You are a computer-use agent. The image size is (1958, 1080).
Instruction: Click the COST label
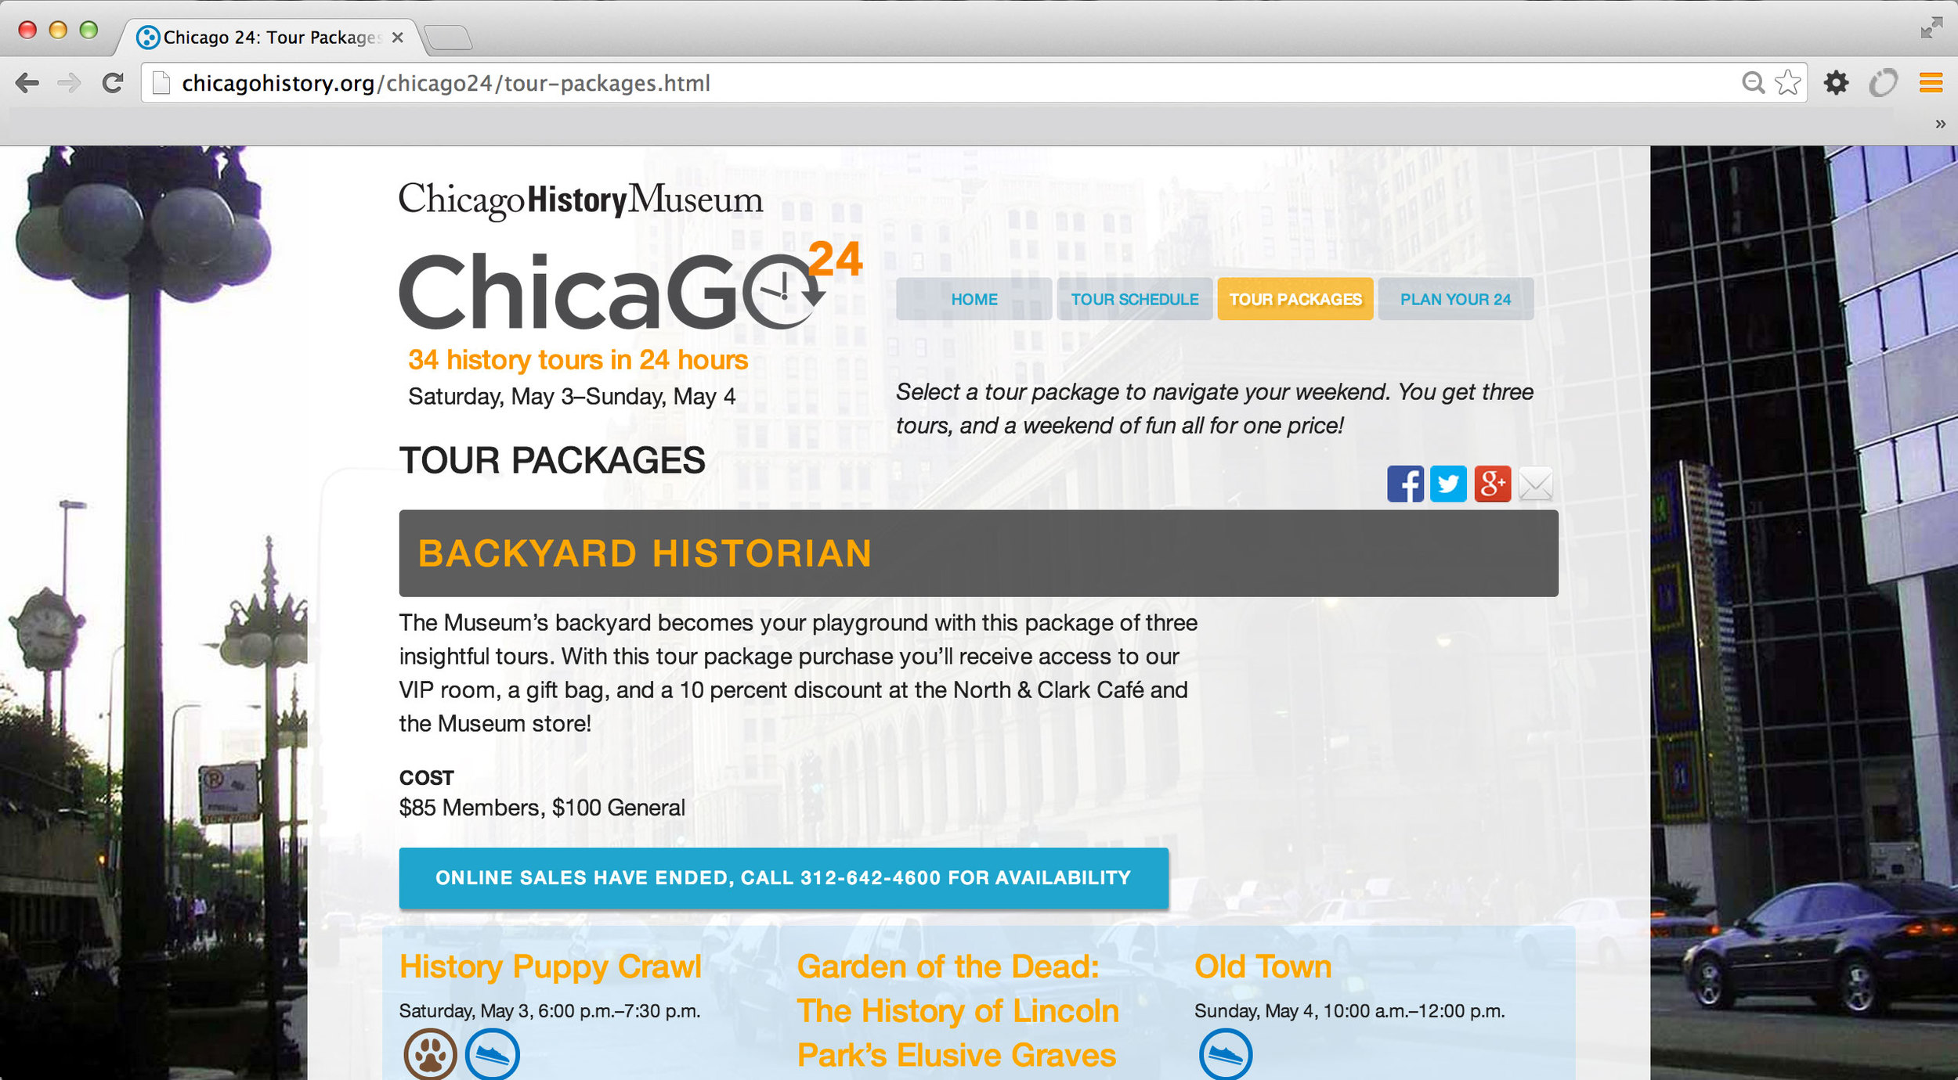coord(426,778)
